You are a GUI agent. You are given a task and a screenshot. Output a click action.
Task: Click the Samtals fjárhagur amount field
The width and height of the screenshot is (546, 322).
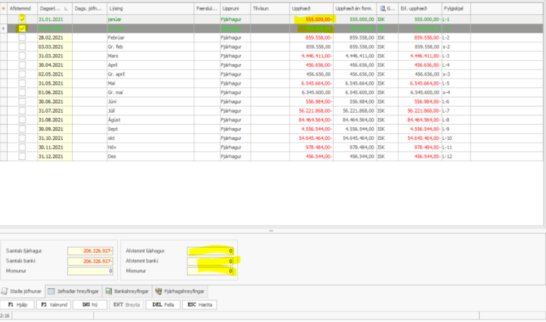tap(90, 251)
